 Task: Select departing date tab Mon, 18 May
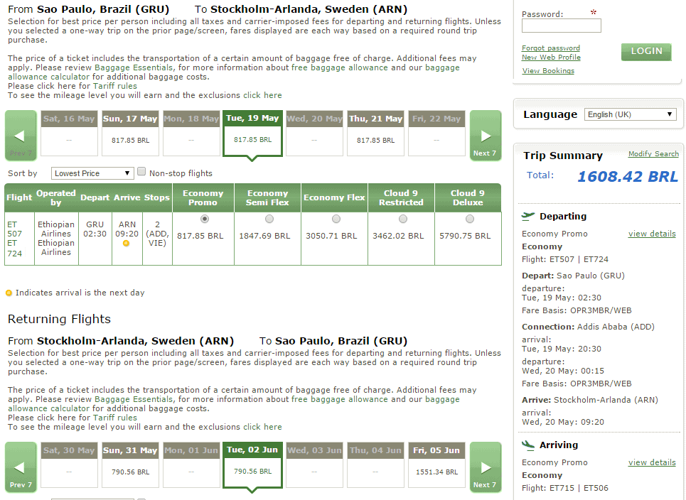point(191,134)
